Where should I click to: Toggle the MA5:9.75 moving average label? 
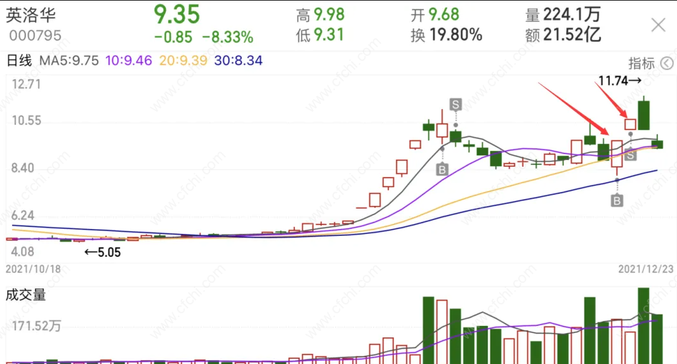69,60
